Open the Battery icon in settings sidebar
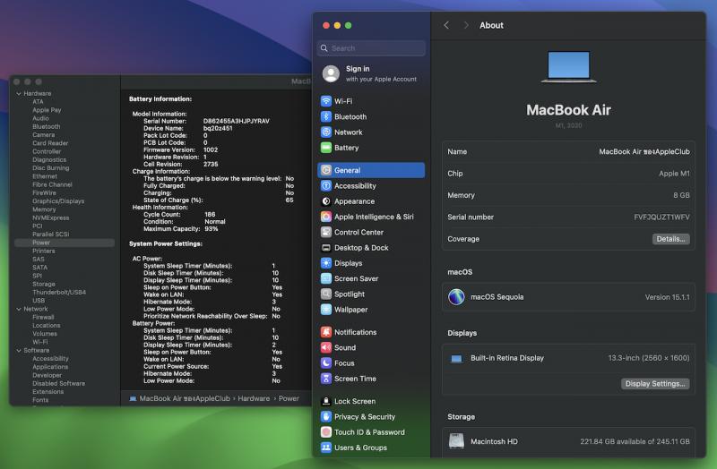This screenshot has height=469, width=717. (326, 148)
